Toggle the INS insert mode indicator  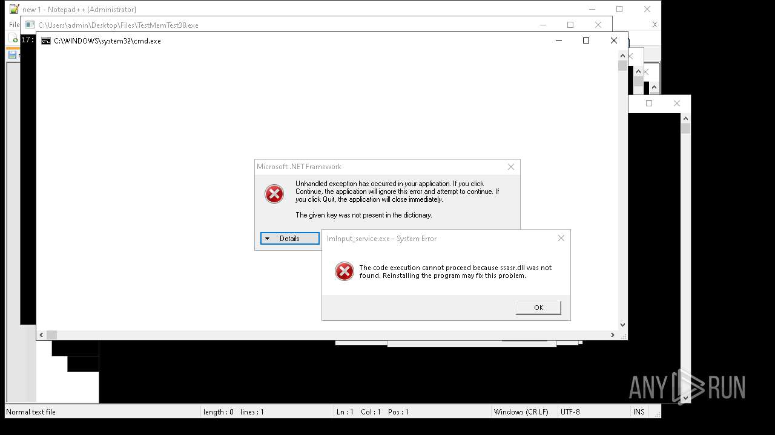(x=639, y=412)
